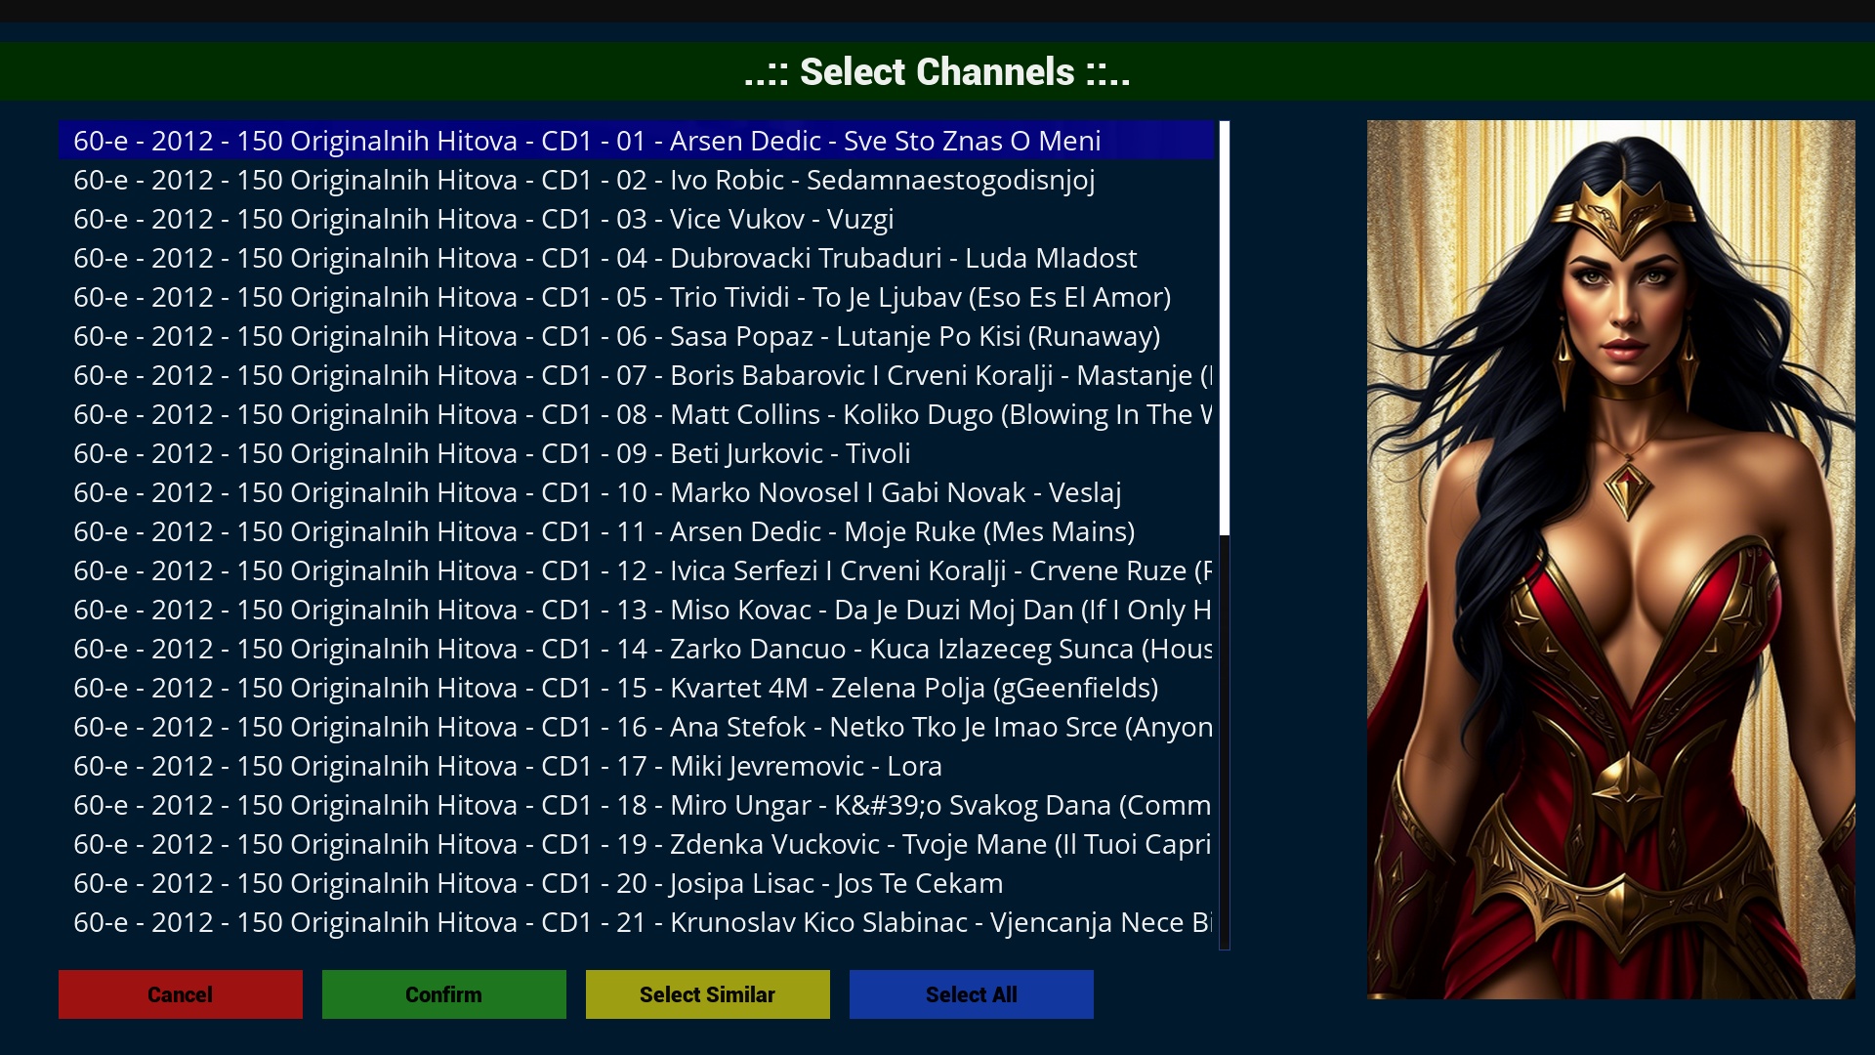Select track 05 Trio Tividi - To Je Ljubav
1875x1055 pixels.
tap(636, 297)
